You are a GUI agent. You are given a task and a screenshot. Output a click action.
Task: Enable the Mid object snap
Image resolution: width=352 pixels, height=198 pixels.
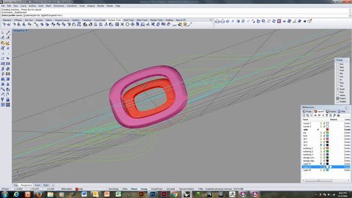click(338, 74)
